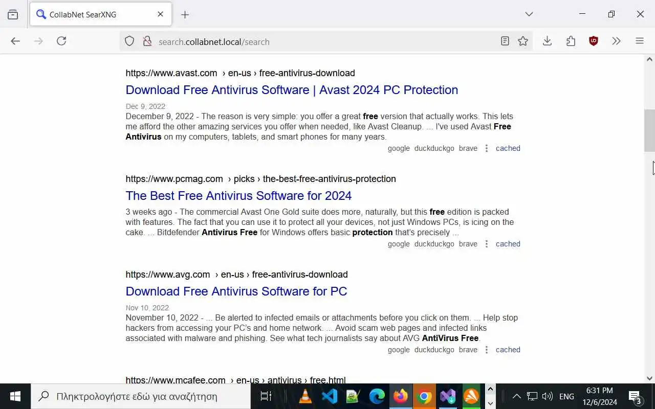Go back to previous page
This screenshot has width=655, height=409.
click(x=15, y=41)
